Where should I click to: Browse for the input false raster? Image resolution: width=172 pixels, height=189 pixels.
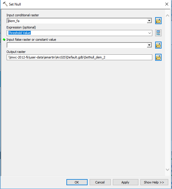pyautogui.click(x=158, y=45)
